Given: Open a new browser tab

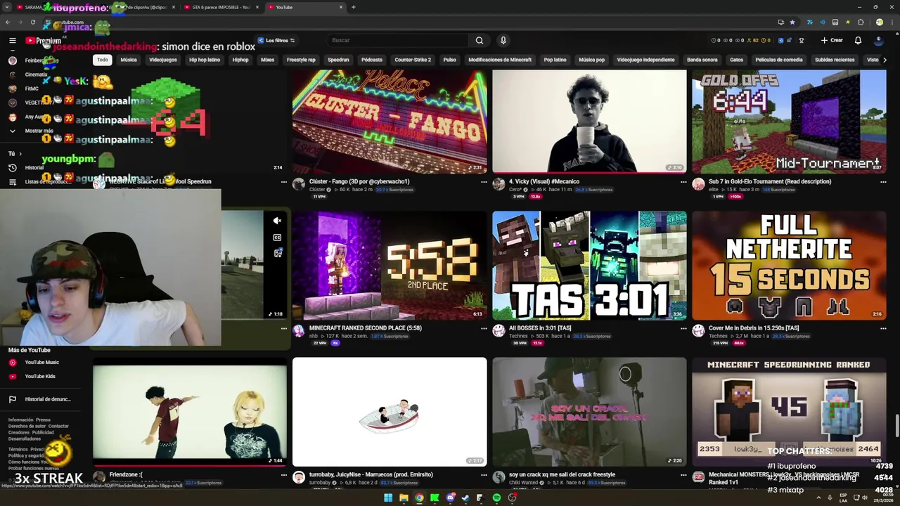Looking at the screenshot, I should click(353, 7).
